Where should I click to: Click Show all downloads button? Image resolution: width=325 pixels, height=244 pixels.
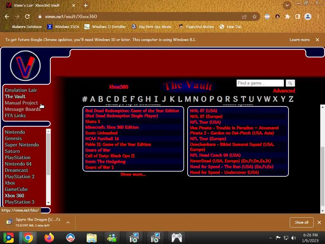[x=302, y=222]
